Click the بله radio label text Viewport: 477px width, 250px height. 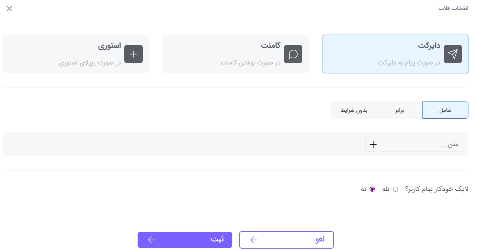pyautogui.click(x=385, y=189)
